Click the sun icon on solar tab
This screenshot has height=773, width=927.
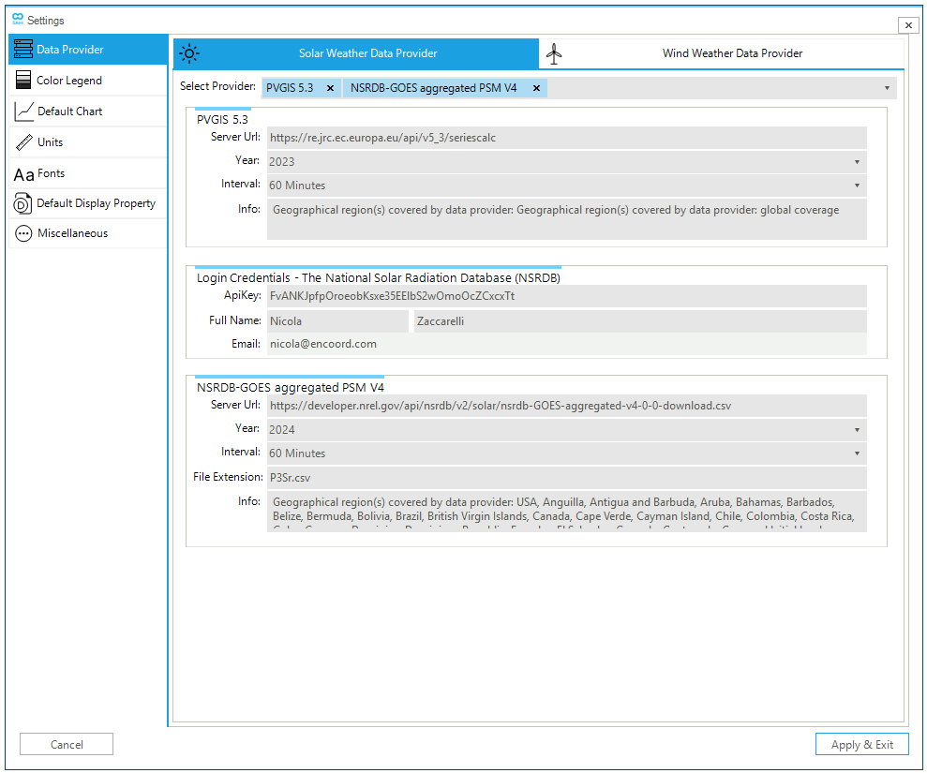click(189, 53)
